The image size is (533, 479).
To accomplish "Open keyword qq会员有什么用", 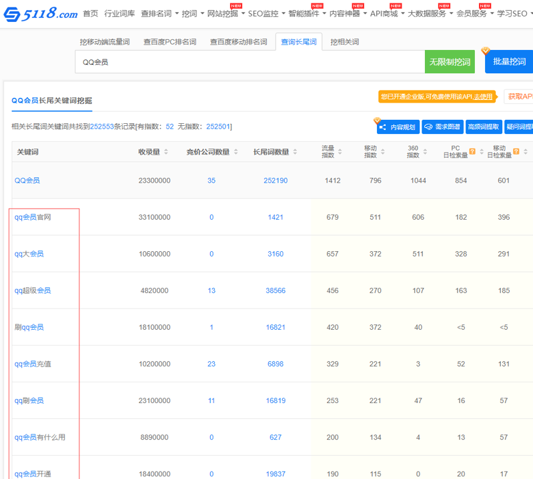I will click(40, 437).
